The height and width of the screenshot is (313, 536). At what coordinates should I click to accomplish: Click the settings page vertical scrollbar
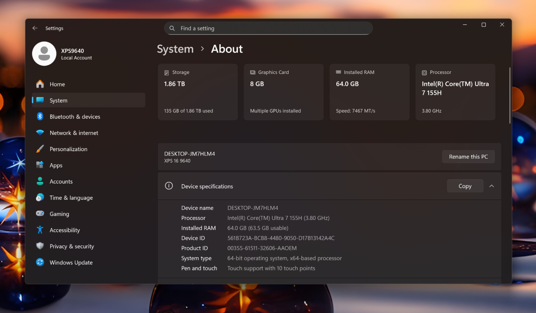pyautogui.click(x=510, y=96)
